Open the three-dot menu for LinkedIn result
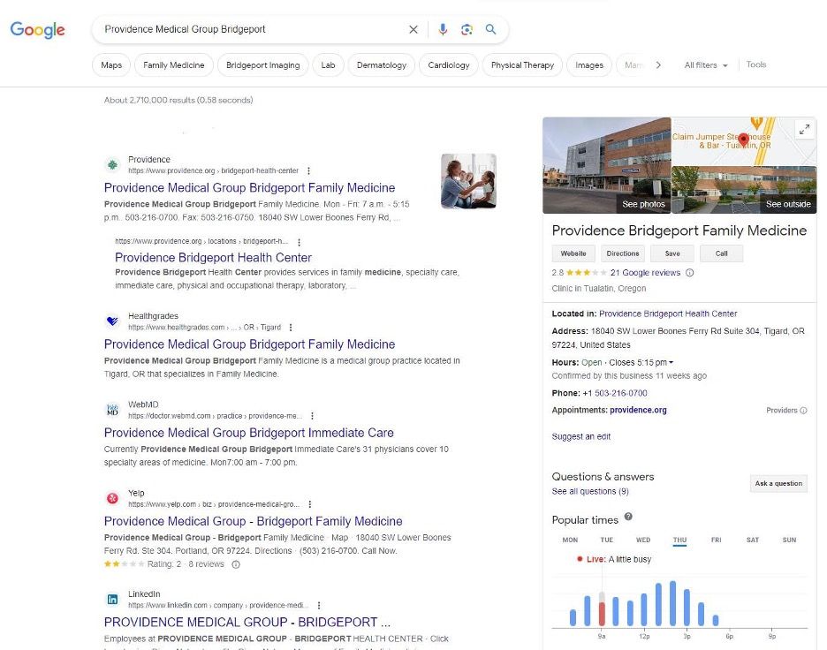This screenshot has width=827, height=650. click(x=319, y=606)
